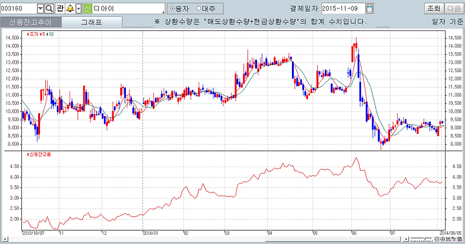
Task: Switch to the 그래프 tab
Action: coord(92,22)
